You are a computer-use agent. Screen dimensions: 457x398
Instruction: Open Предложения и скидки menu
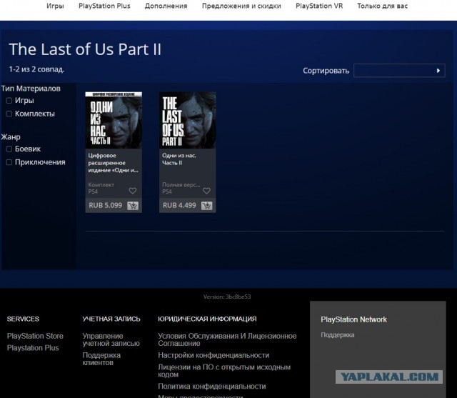tap(241, 6)
